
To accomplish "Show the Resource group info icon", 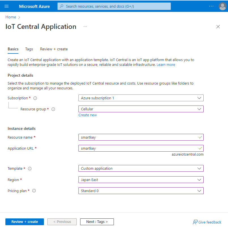I will coord(53,109).
